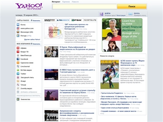This screenshot has height=122, width=163.
Task: Click the rifle shooter silhouette thumbnail
Action: (x=51, y=95)
